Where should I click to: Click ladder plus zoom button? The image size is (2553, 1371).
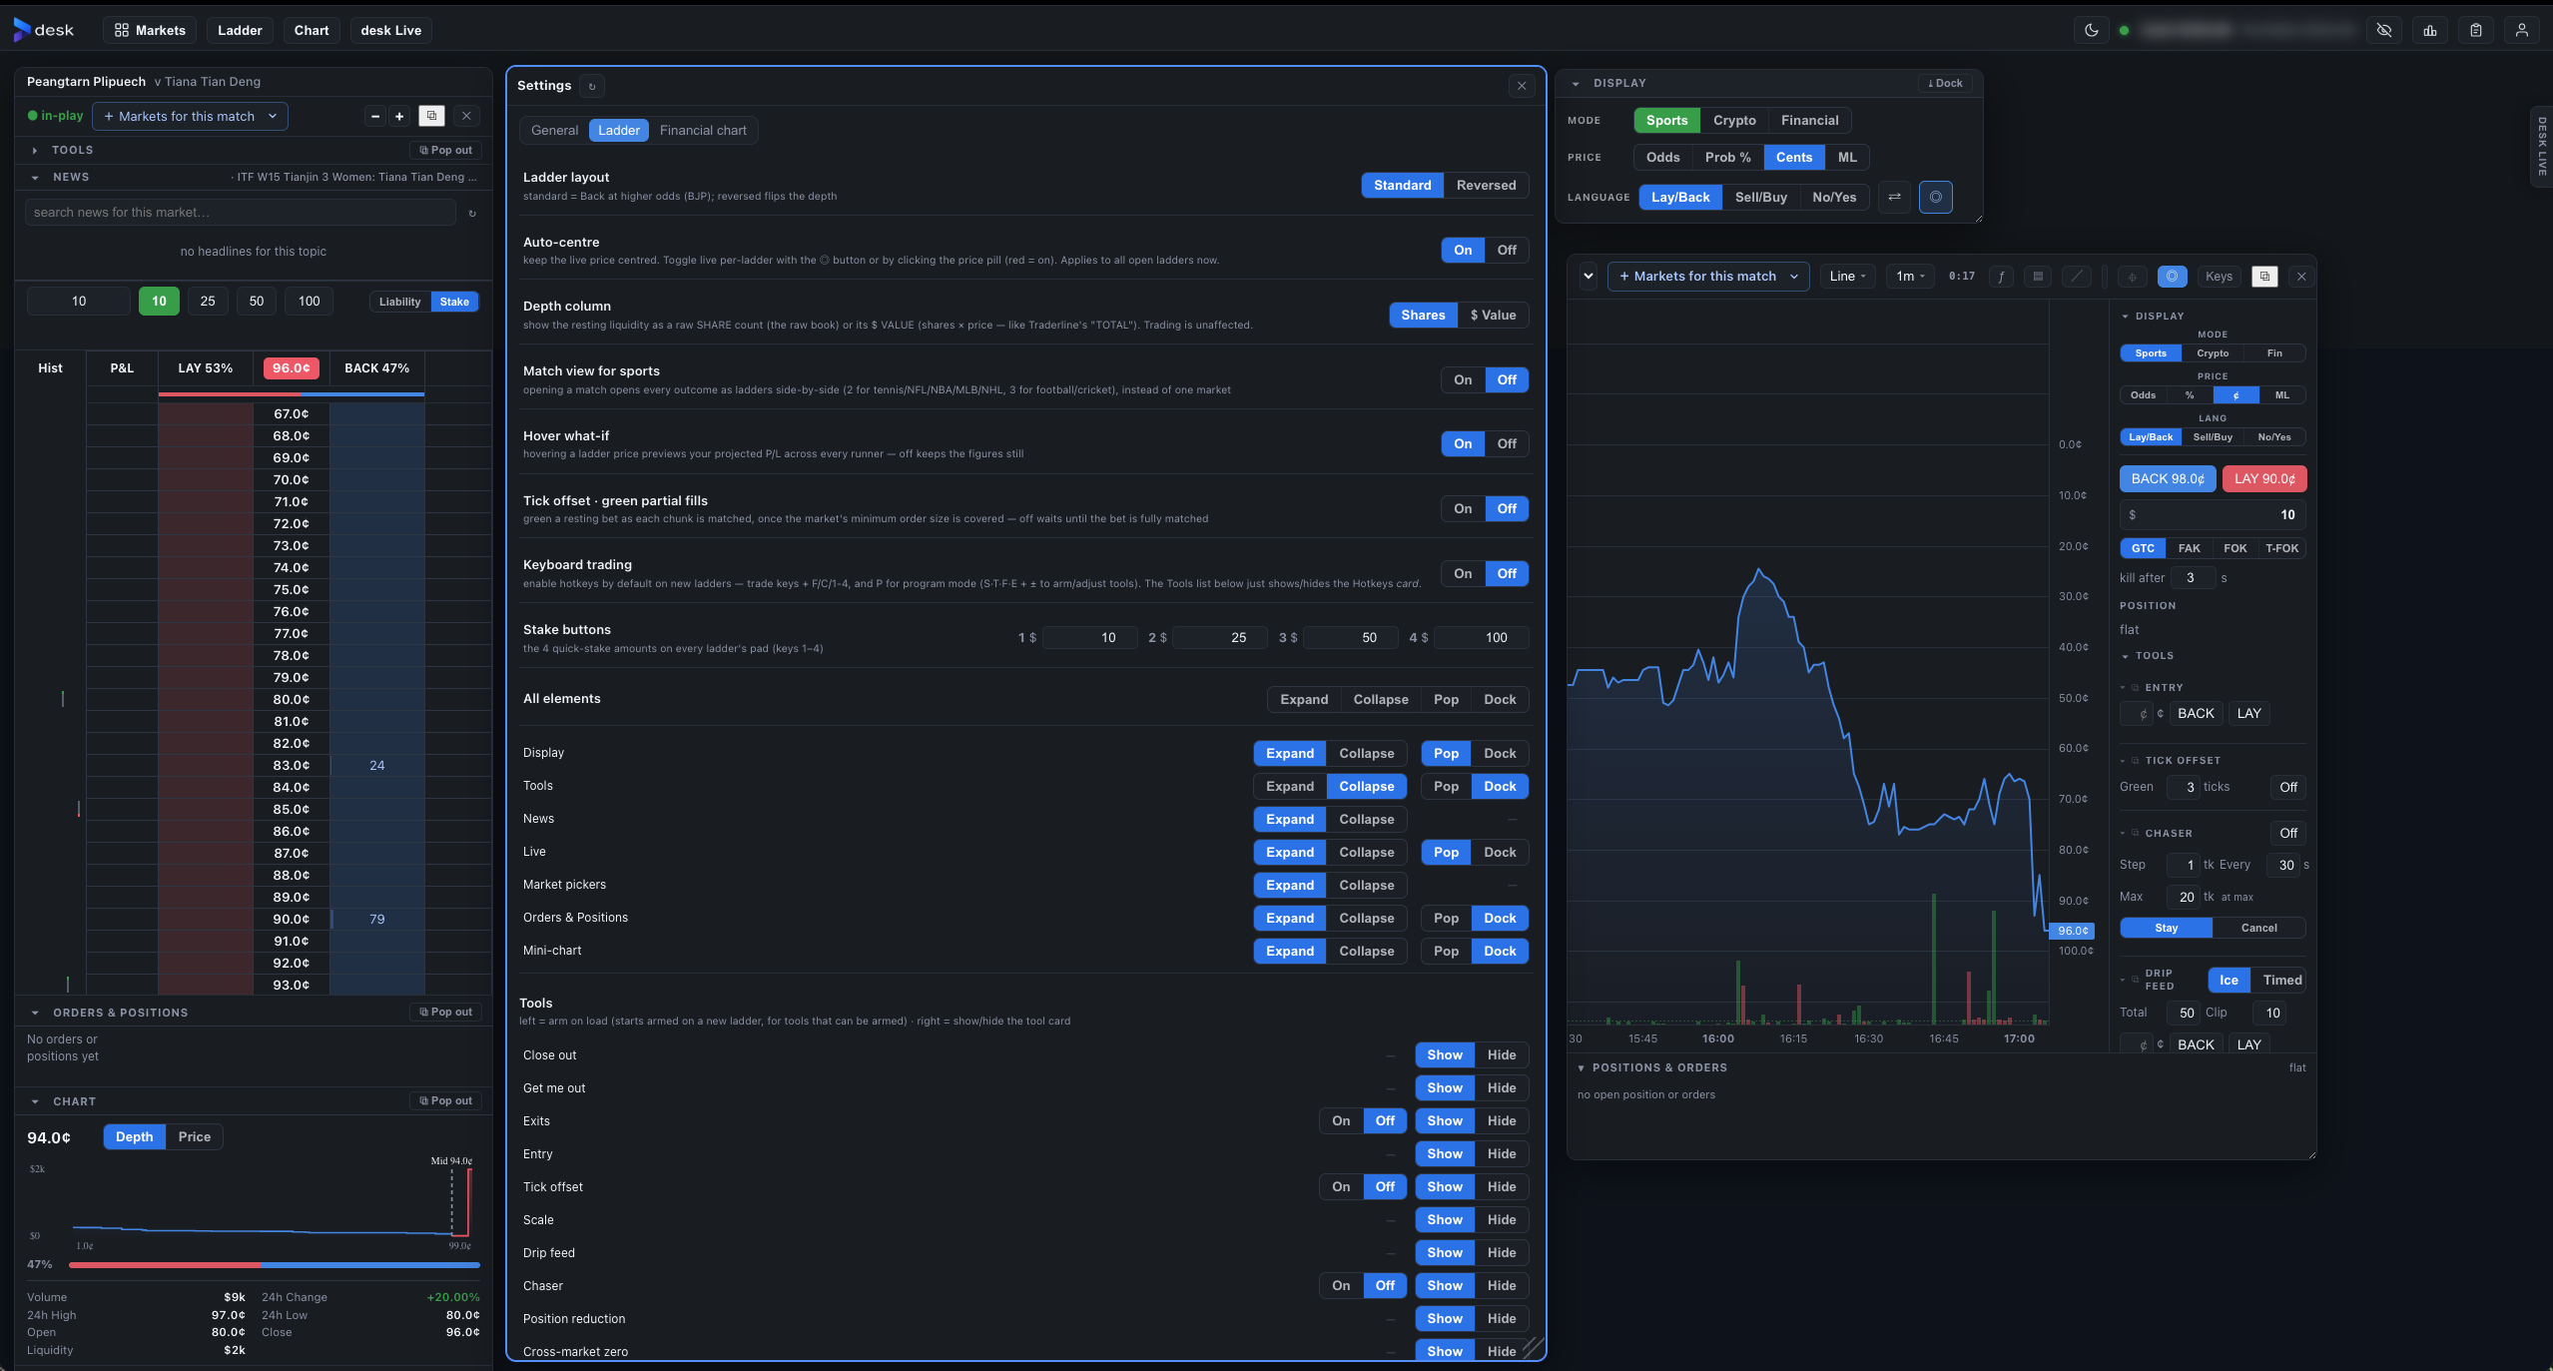click(399, 116)
